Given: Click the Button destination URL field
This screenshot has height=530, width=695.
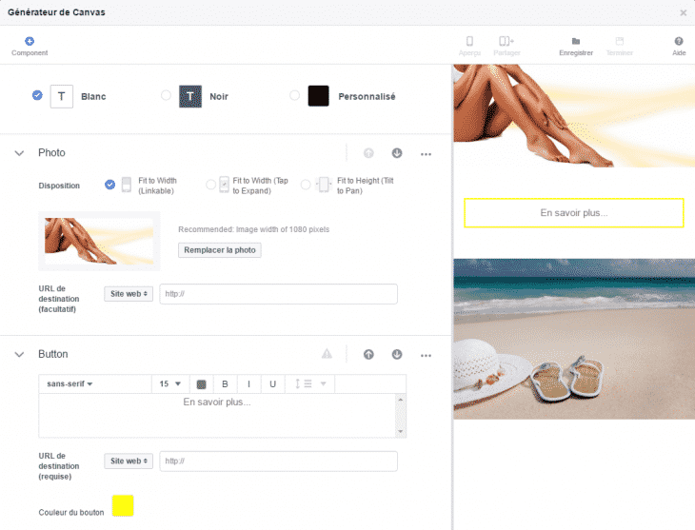Looking at the screenshot, I should (x=278, y=461).
